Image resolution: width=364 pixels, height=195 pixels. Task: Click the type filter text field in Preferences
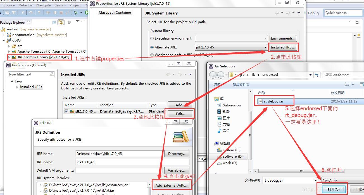[x=29, y=74]
